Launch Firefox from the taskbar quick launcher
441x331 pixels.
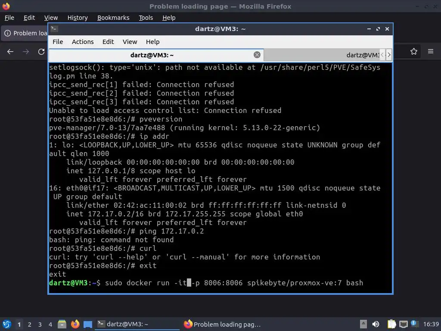pyautogui.click(x=75, y=324)
